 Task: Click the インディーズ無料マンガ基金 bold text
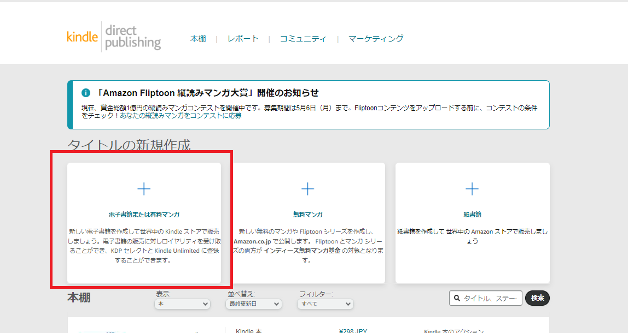click(302, 251)
